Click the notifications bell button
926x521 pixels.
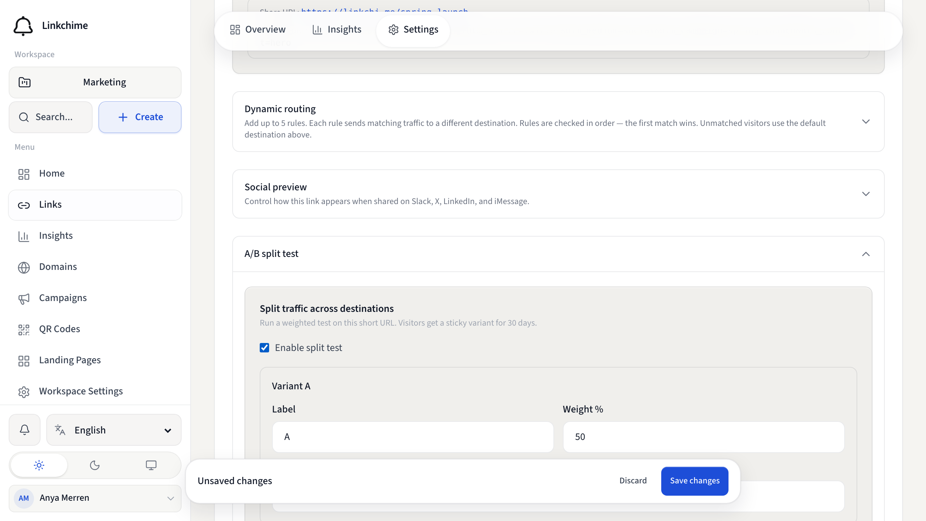coord(25,430)
